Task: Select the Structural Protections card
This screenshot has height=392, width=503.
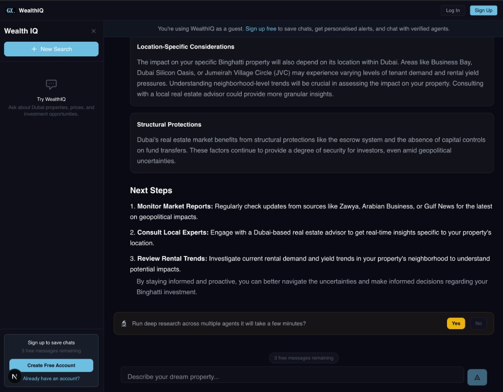Action: (311, 143)
